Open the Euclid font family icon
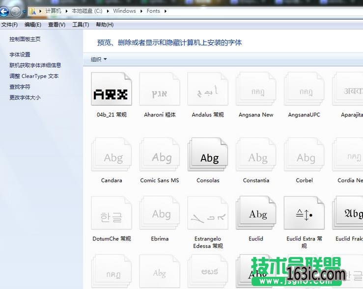Screen dimensions: 363x289 [x=256, y=214]
